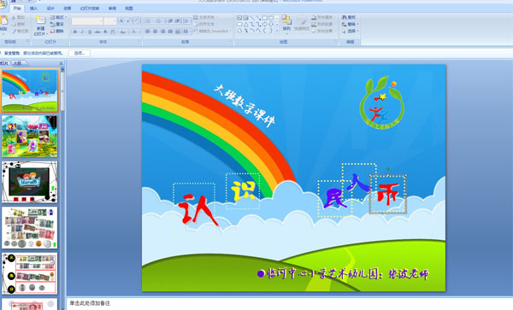Image resolution: width=513 pixels, height=310 pixels.
Task: Select the Paste clipboard icon
Action: point(3,21)
